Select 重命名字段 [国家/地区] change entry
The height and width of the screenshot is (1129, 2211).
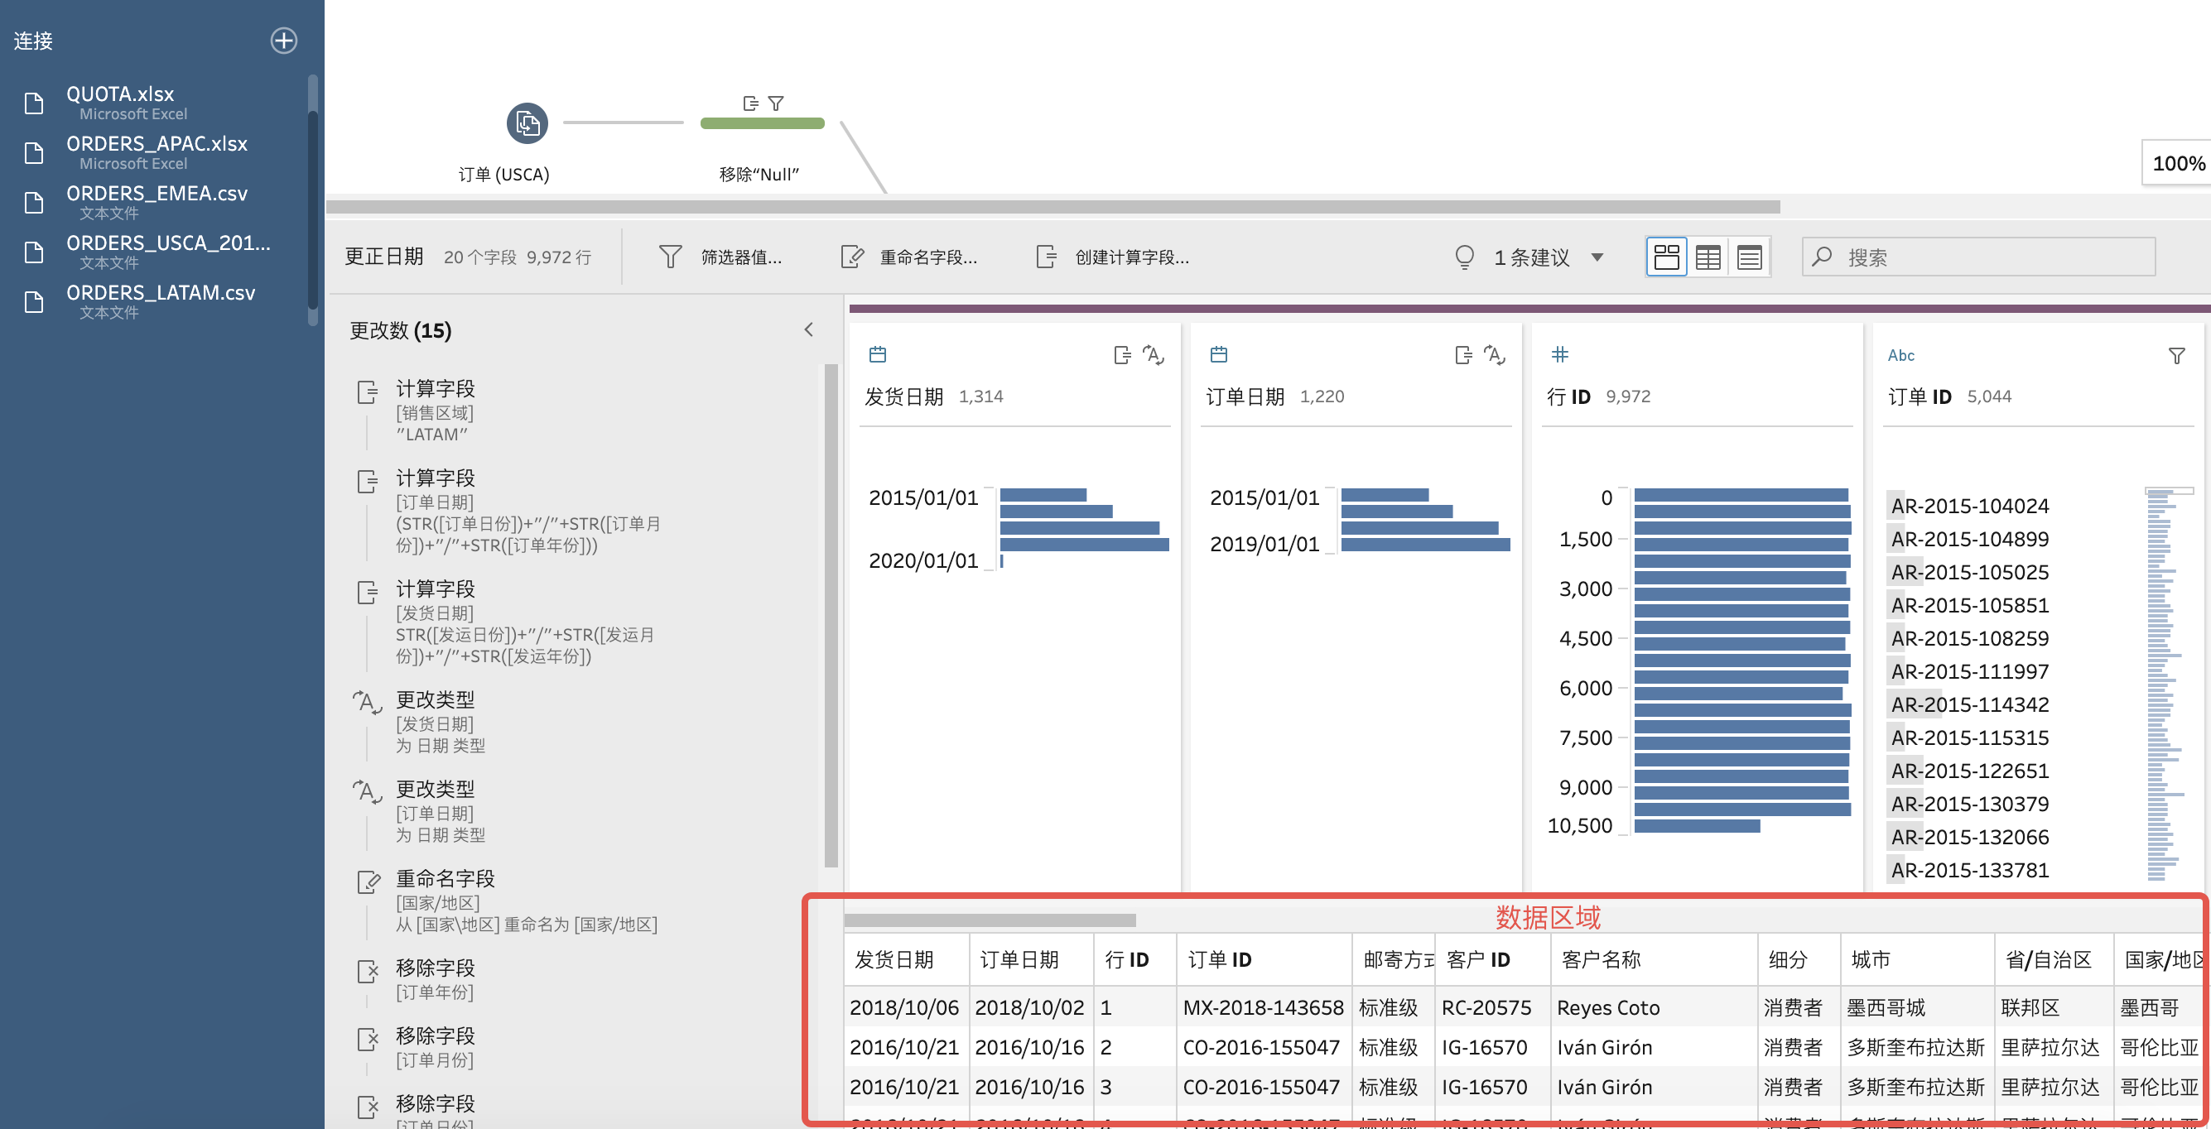tap(515, 901)
